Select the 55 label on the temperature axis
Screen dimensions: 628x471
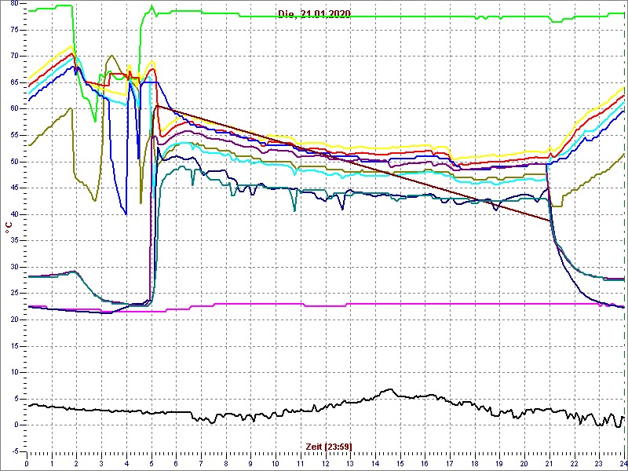(16, 136)
